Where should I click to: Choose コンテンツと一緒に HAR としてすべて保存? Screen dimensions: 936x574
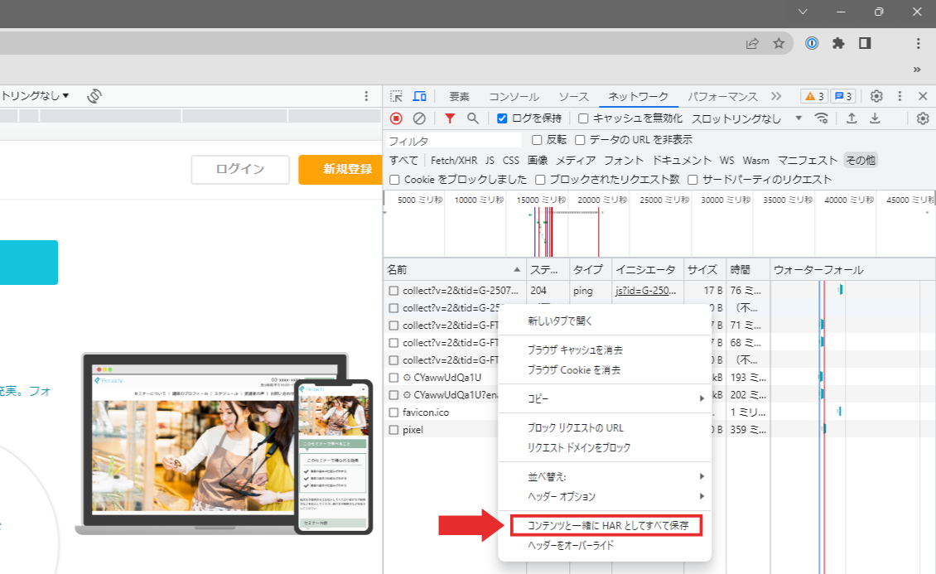(x=606, y=525)
